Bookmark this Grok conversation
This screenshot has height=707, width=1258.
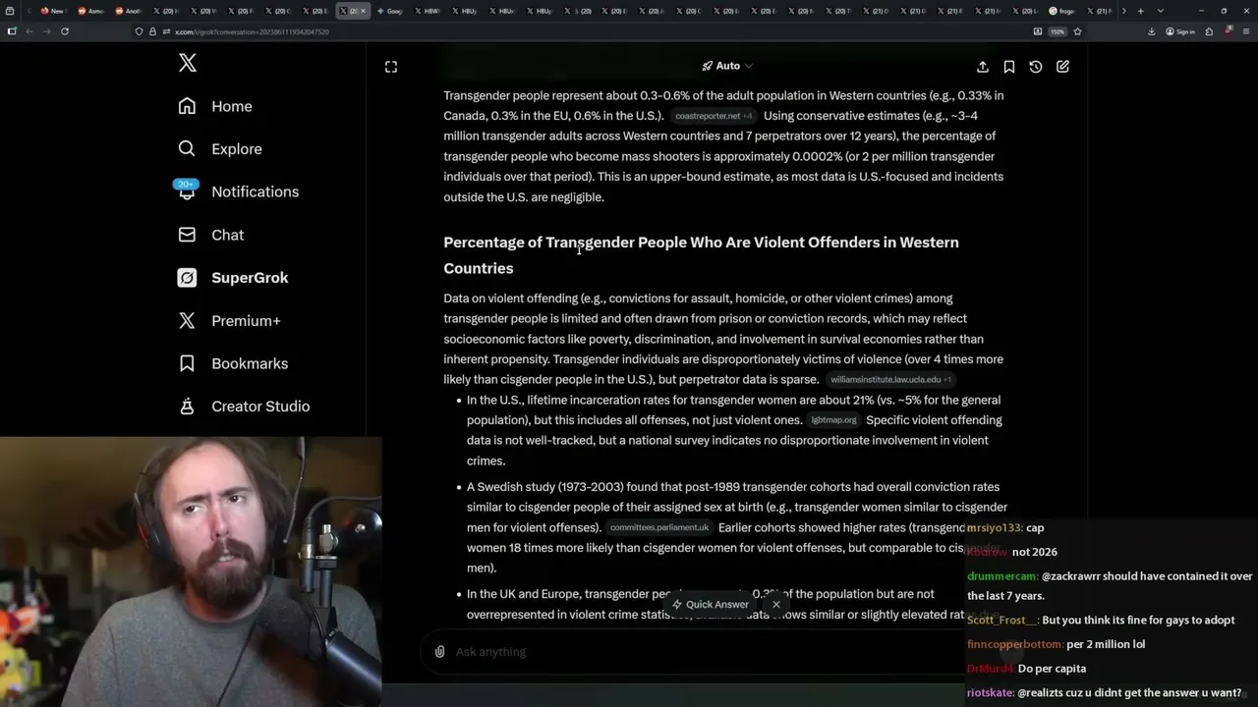click(1009, 67)
